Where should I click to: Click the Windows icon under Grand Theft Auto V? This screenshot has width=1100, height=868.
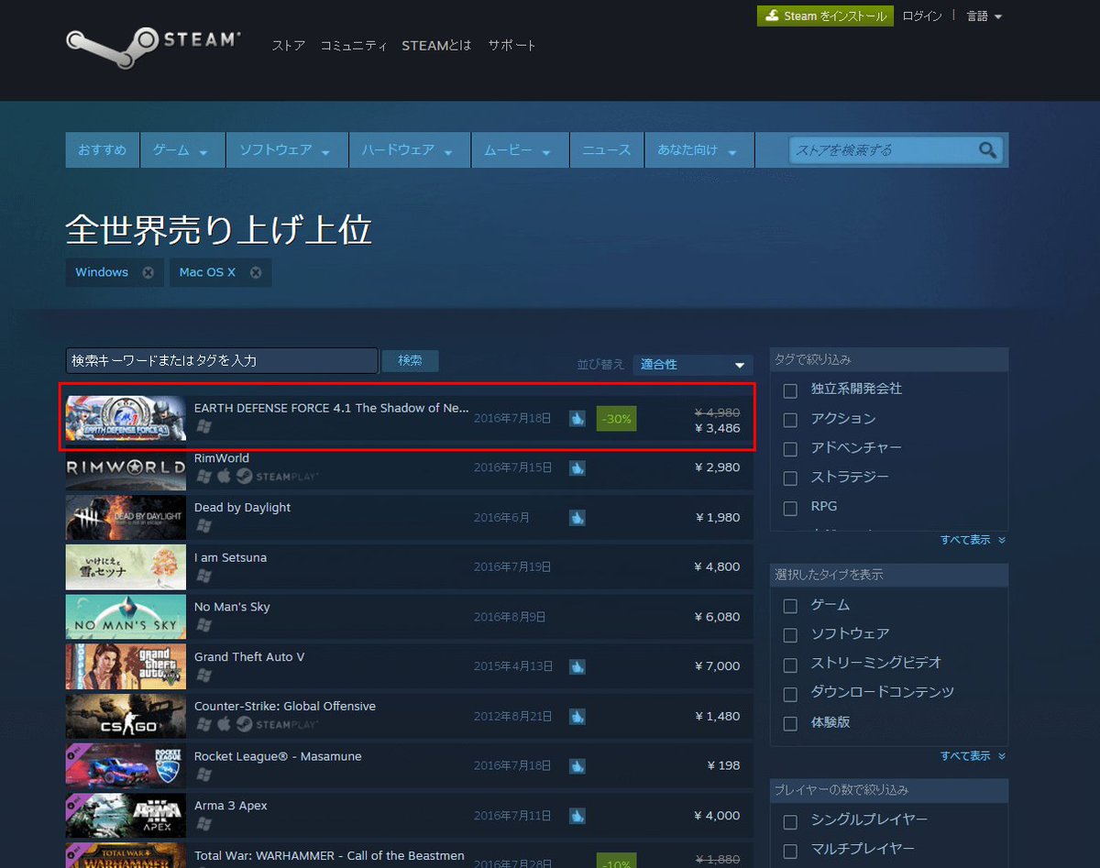tap(203, 675)
